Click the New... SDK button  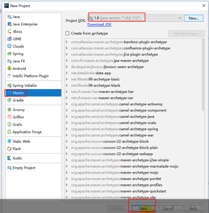coord(193,18)
